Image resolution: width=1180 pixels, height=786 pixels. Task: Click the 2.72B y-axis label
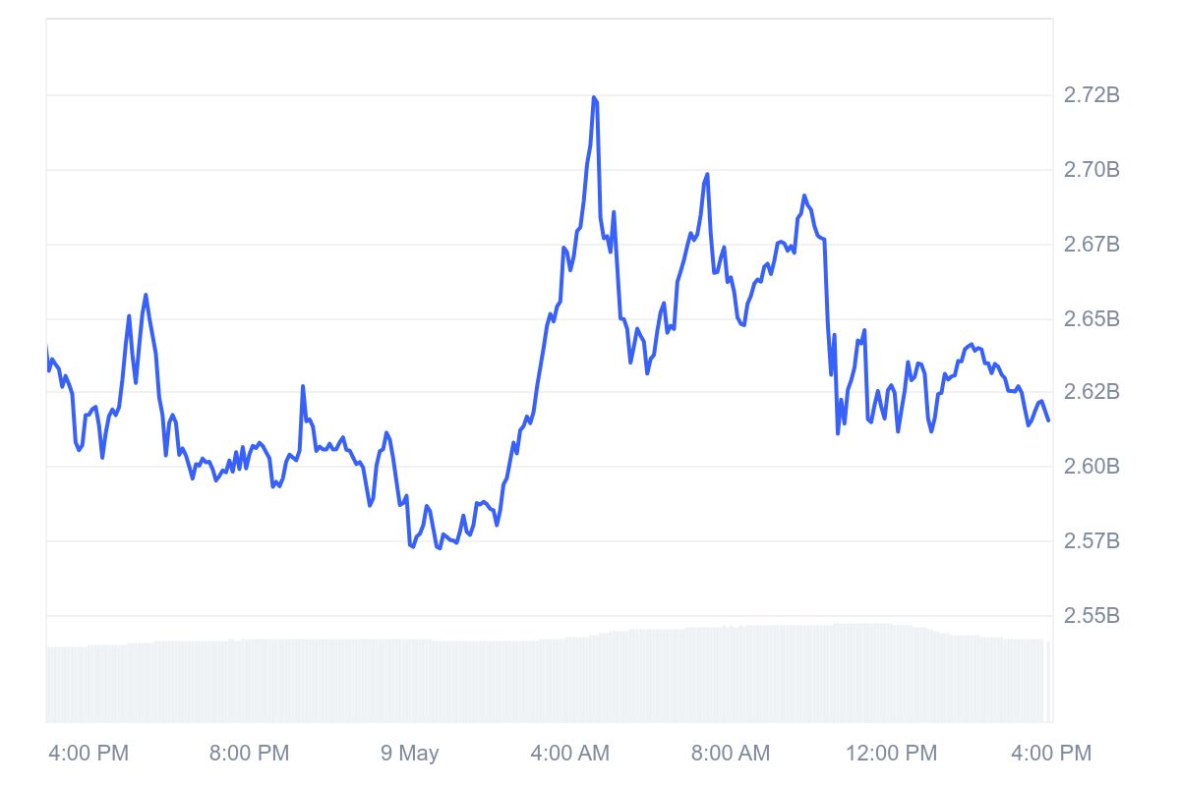pos(1091,95)
